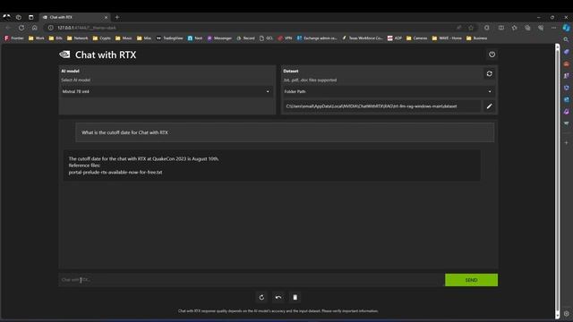Open the collections icon in toolbar

[527, 28]
